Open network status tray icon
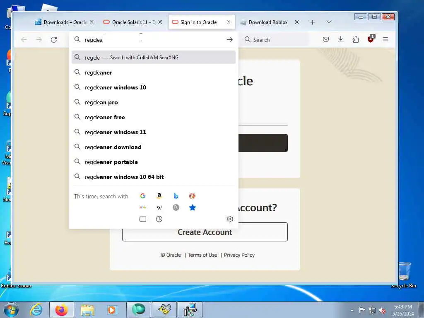 click(372, 311)
